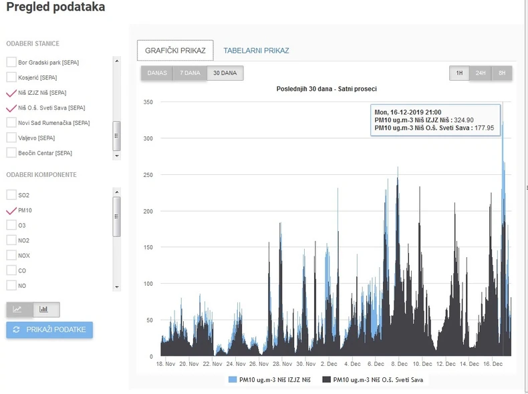
Task: Uncheck the PM10 component
Action: coord(11,210)
